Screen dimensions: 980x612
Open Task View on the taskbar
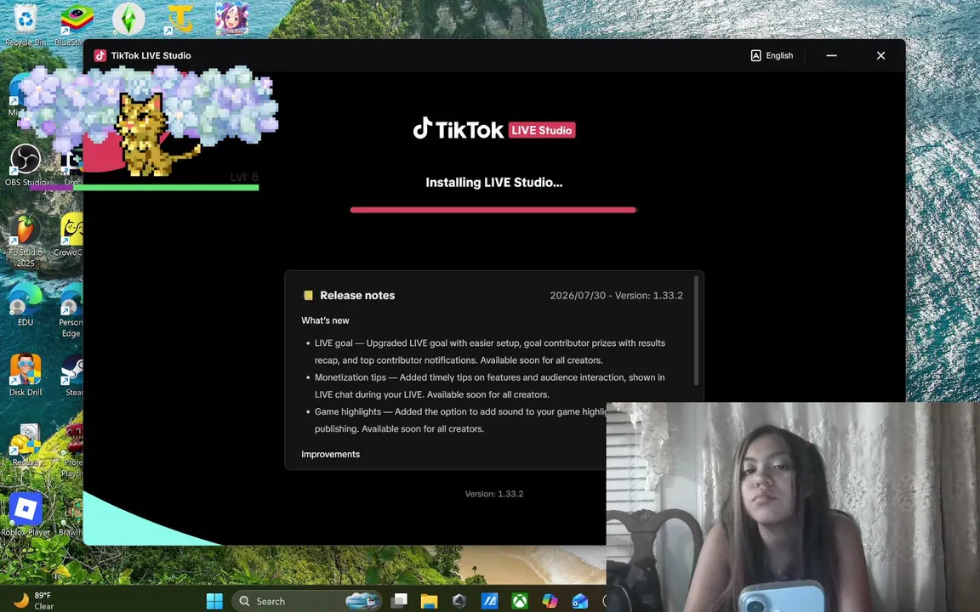click(399, 601)
